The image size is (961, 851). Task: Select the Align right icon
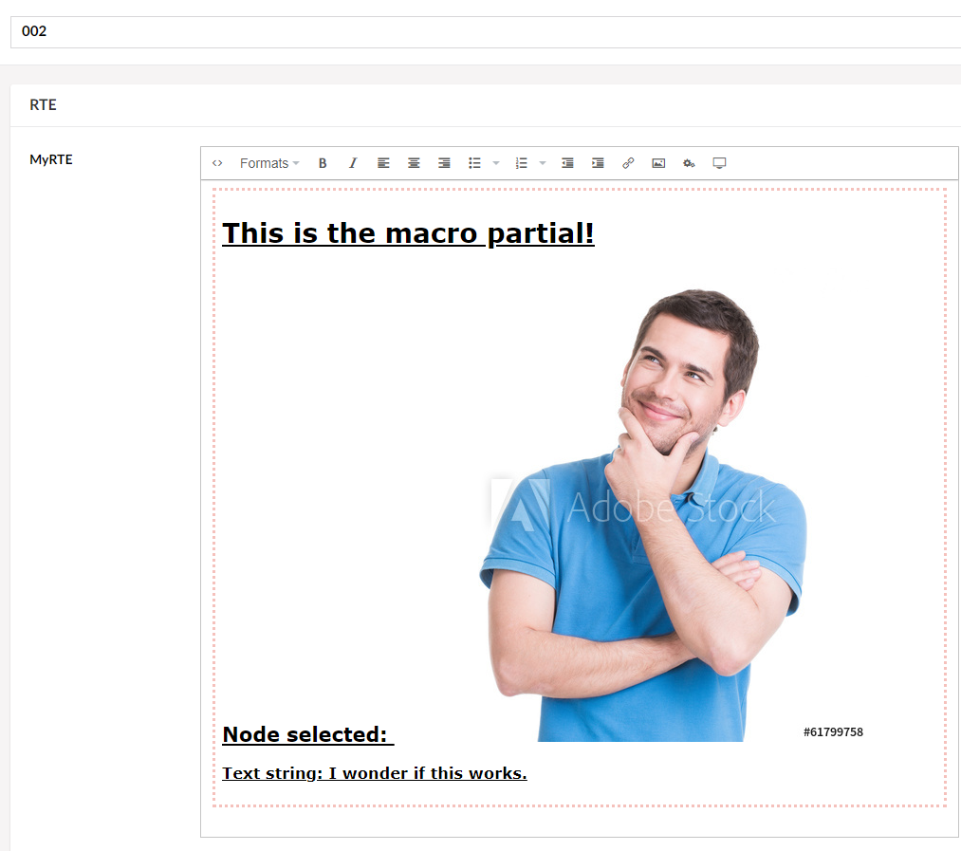(444, 162)
